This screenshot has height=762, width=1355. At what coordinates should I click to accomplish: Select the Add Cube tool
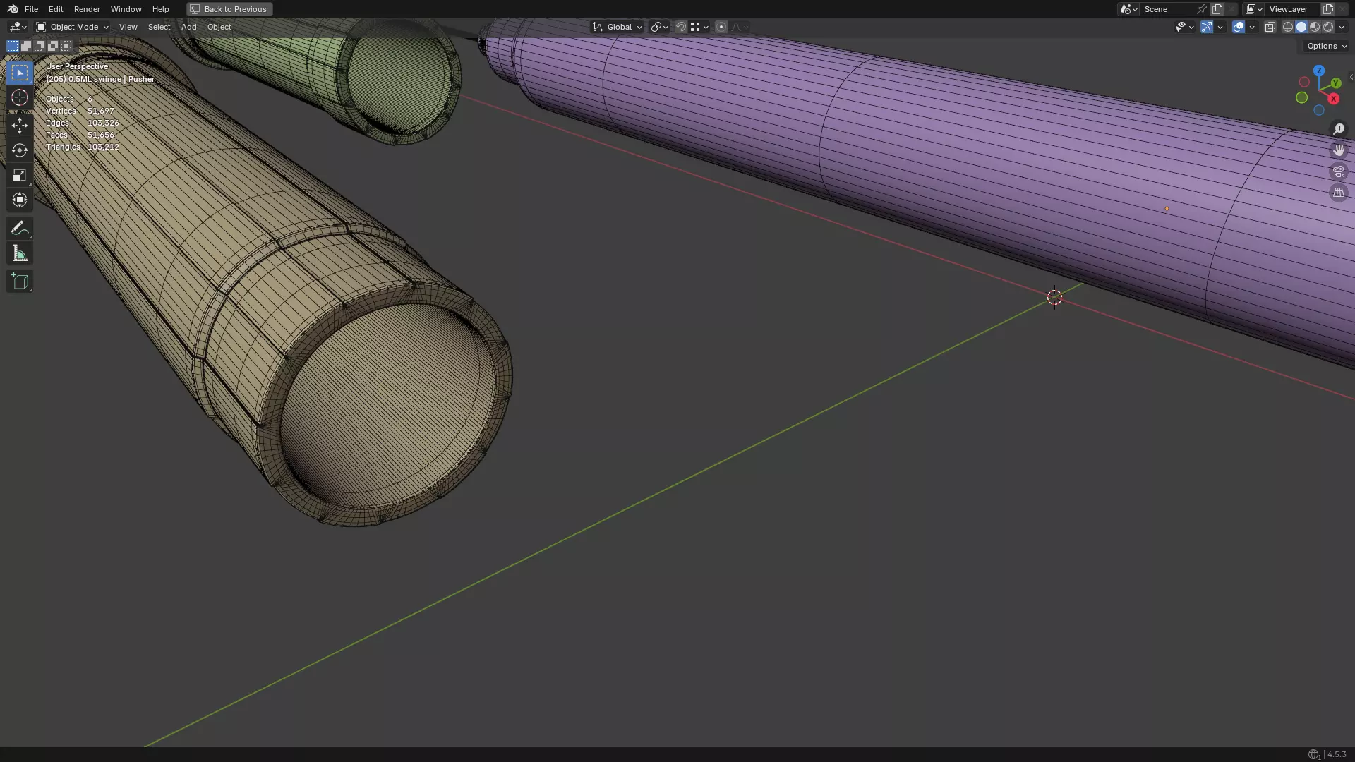tap(20, 282)
